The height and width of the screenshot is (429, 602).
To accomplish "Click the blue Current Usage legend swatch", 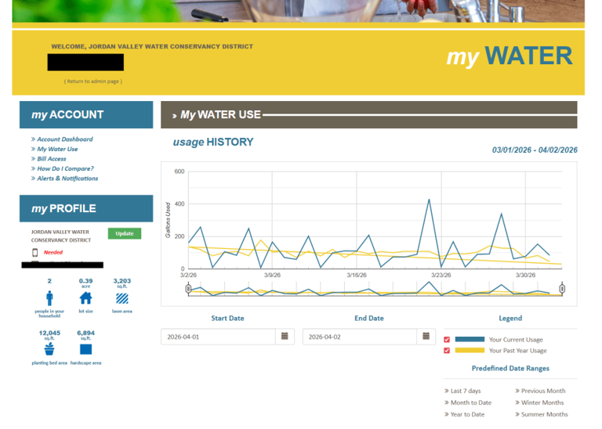I will click(x=470, y=339).
